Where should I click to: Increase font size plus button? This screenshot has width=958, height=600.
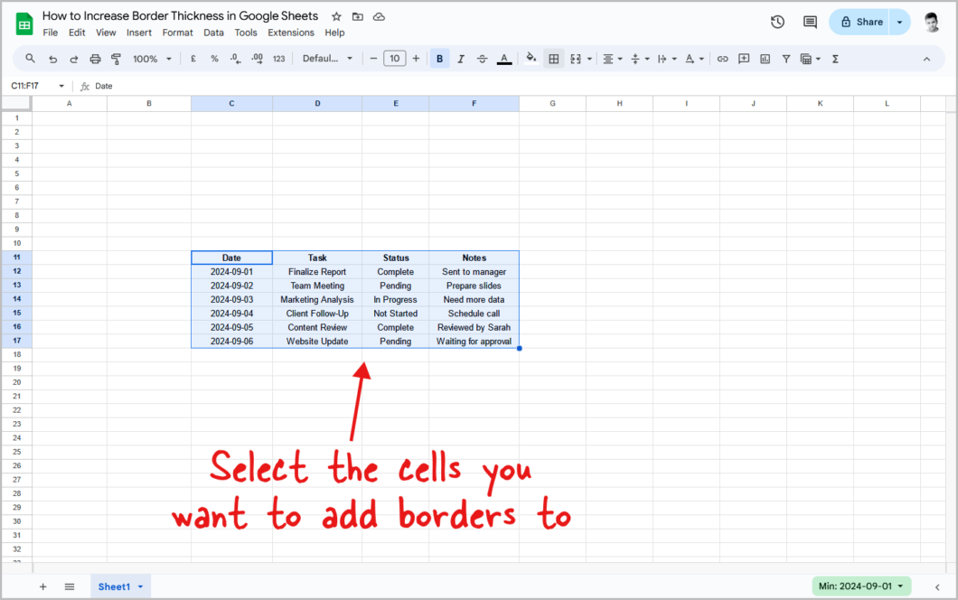pyautogui.click(x=416, y=59)
